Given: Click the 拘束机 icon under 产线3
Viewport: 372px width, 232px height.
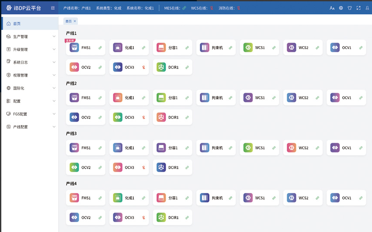Looking at the screenshot, I should [x=205, y=148].
